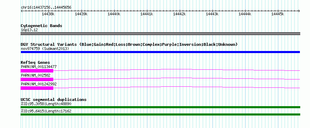Click the left arrow of the coordinate ruler
The width and height of the screenshot is (310, 128).
[22, 11]
